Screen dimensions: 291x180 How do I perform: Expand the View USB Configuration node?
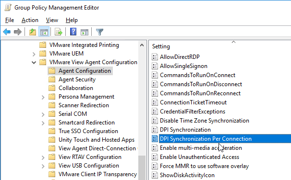click(43, 166)
